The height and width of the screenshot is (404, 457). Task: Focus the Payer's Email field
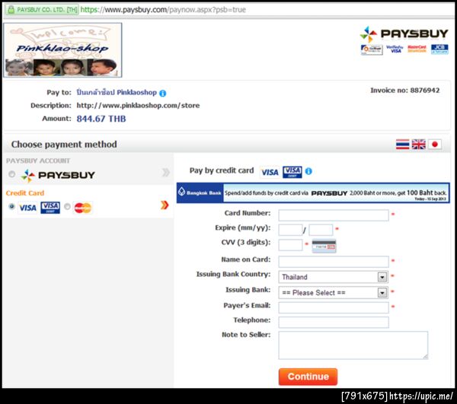(x=334, y=307)
